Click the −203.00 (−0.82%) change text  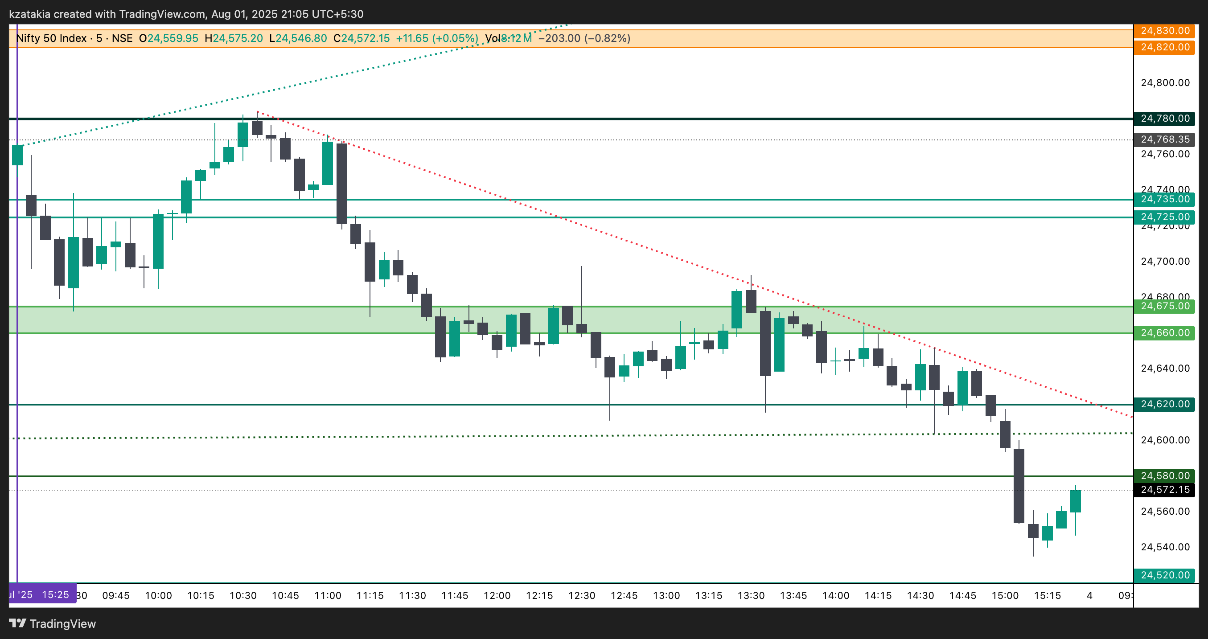[x=584, y=38]
